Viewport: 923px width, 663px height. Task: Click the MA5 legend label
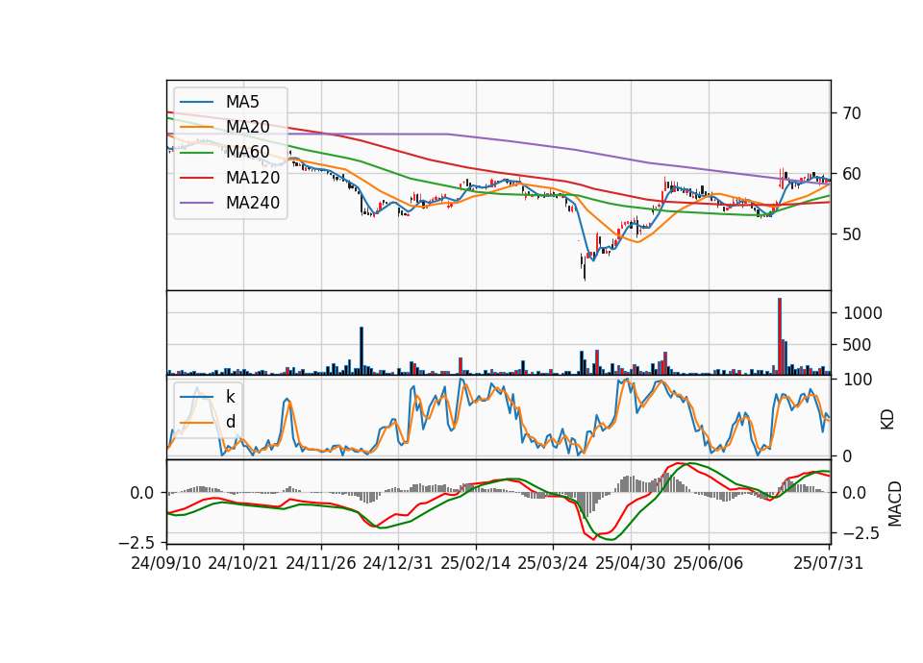[242, 102]
